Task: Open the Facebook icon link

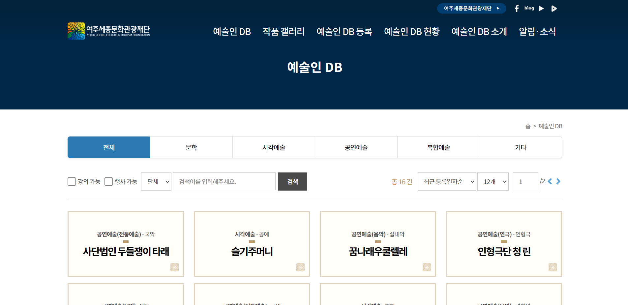Action: (x=517, y=9)
